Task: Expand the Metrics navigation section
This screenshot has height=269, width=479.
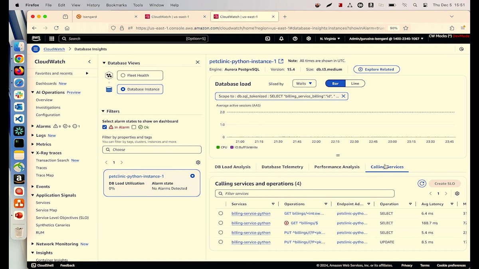Action: click(33, 144)
